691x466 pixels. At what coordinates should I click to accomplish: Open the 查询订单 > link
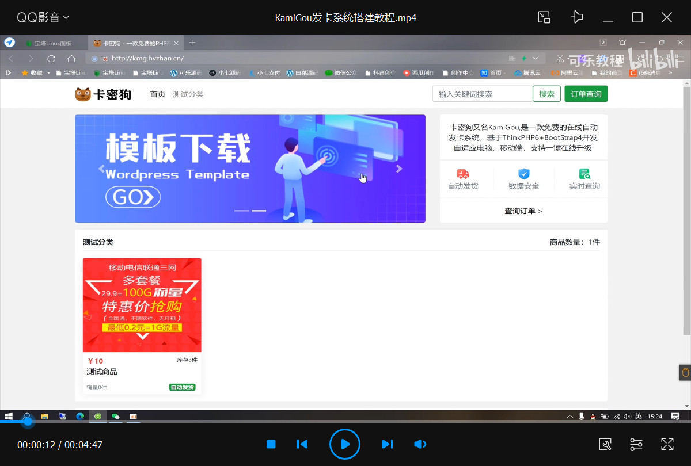[x=523, y=211]
